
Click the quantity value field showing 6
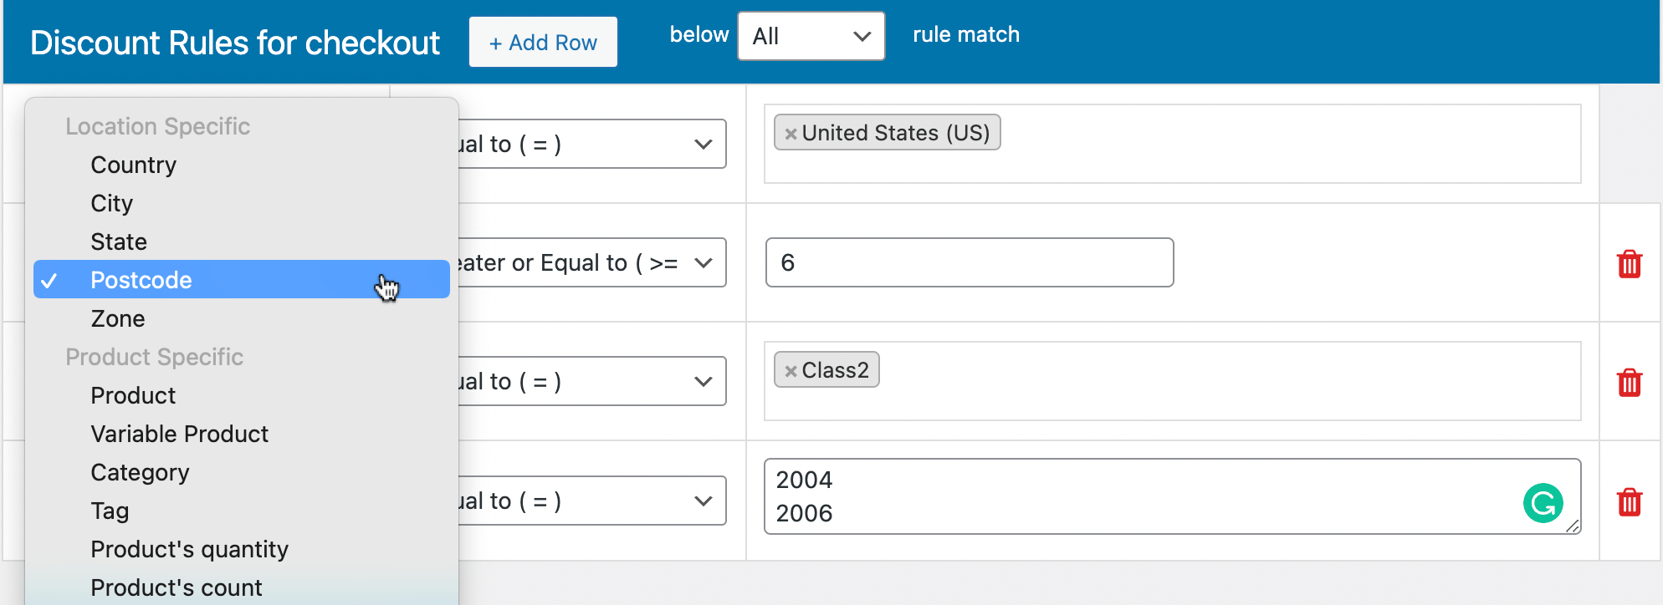click(x=969, y=262)
